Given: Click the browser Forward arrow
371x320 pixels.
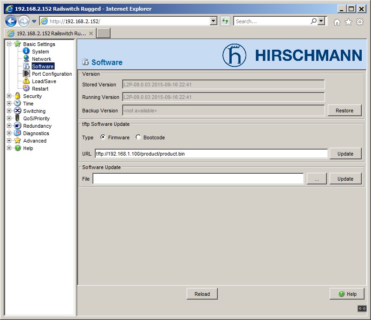Looking at the screenshot, I should 24,21.
